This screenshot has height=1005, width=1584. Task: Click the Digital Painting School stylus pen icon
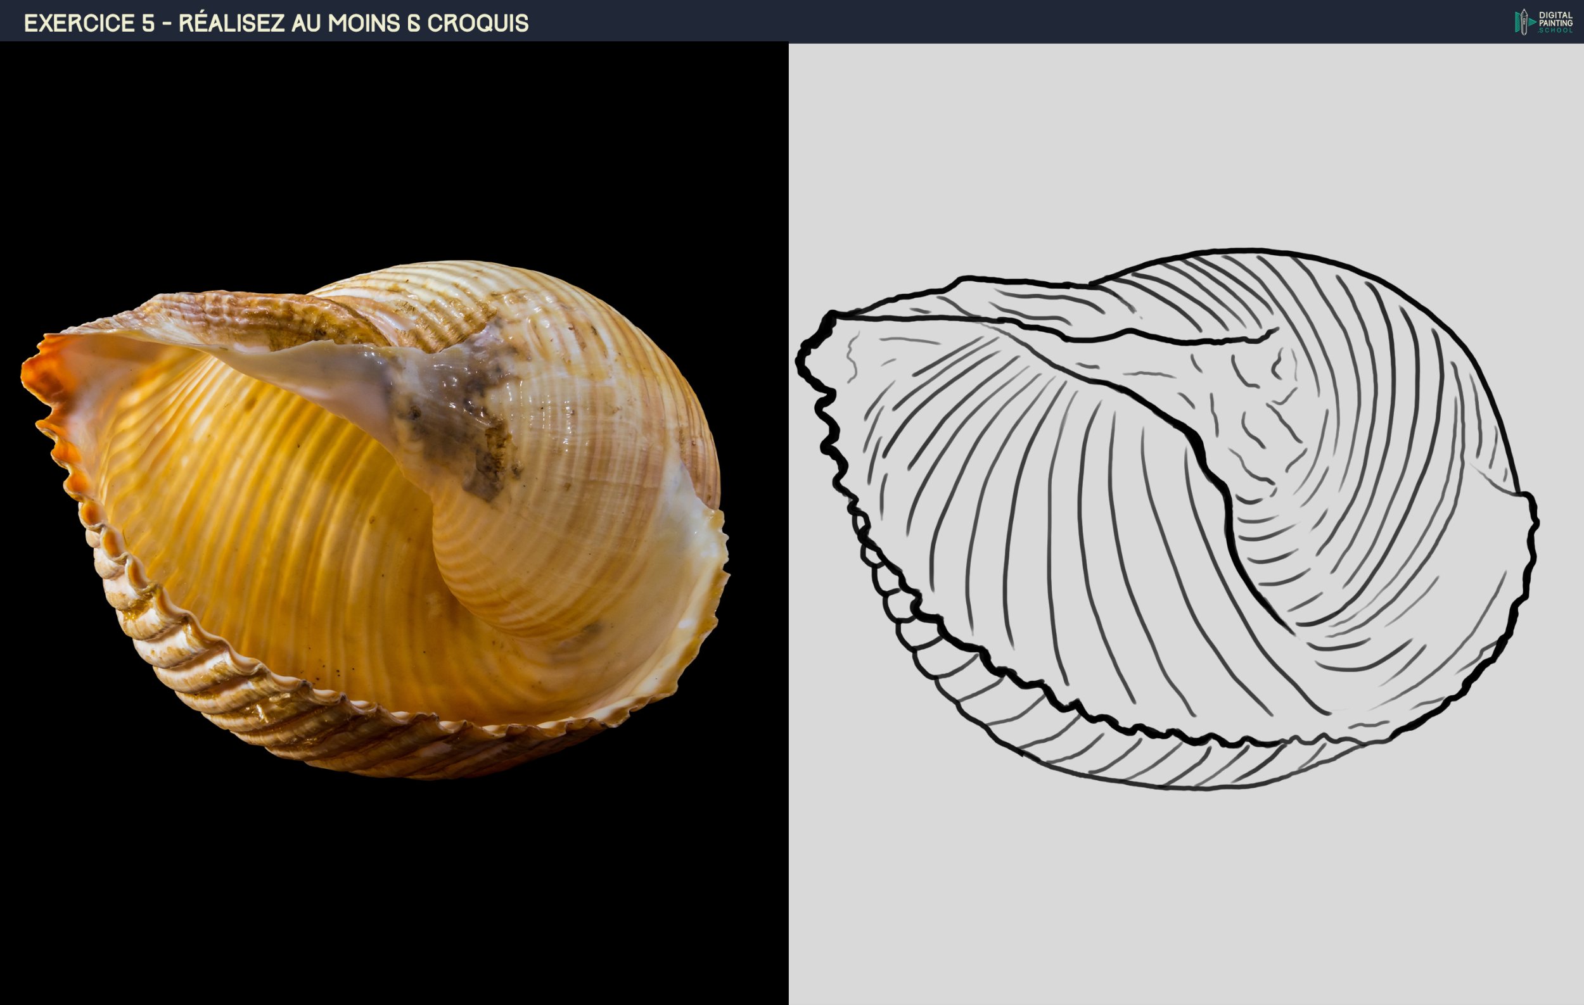(1524, 21)
